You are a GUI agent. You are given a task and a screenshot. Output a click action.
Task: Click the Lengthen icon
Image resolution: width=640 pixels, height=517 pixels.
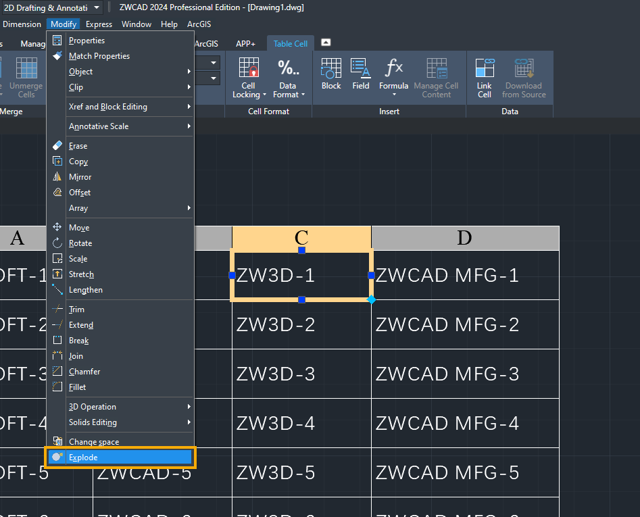coord(57,289)
